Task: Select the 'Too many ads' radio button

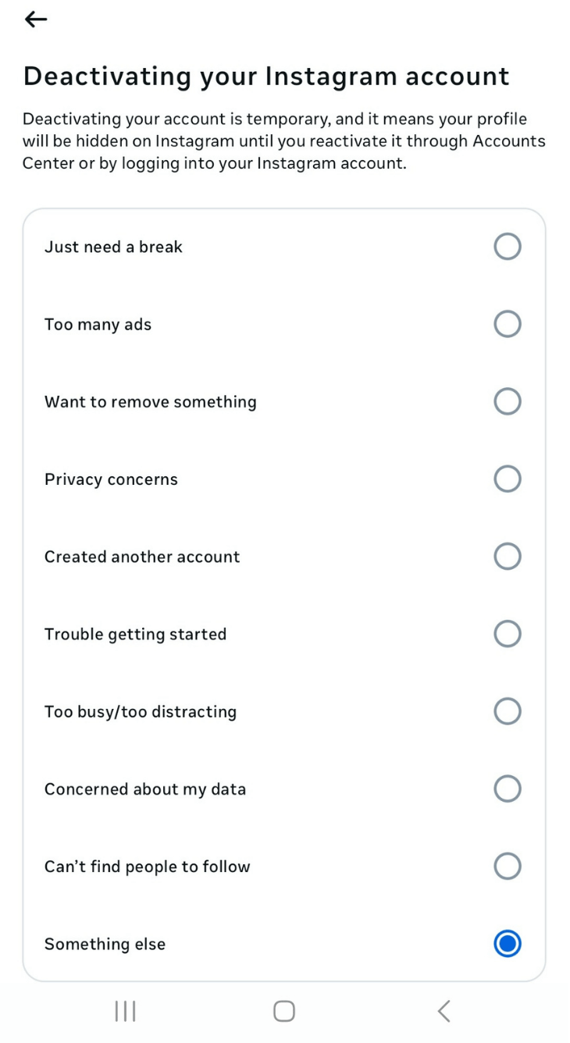Action: [x=507, y=324]
